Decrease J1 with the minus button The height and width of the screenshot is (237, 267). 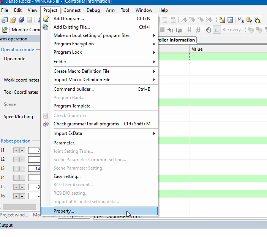pos(16,151)
